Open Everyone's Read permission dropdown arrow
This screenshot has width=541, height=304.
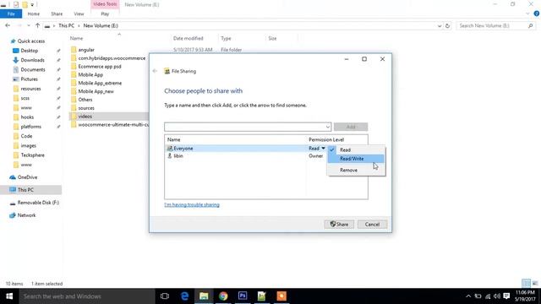coord(323,149)
